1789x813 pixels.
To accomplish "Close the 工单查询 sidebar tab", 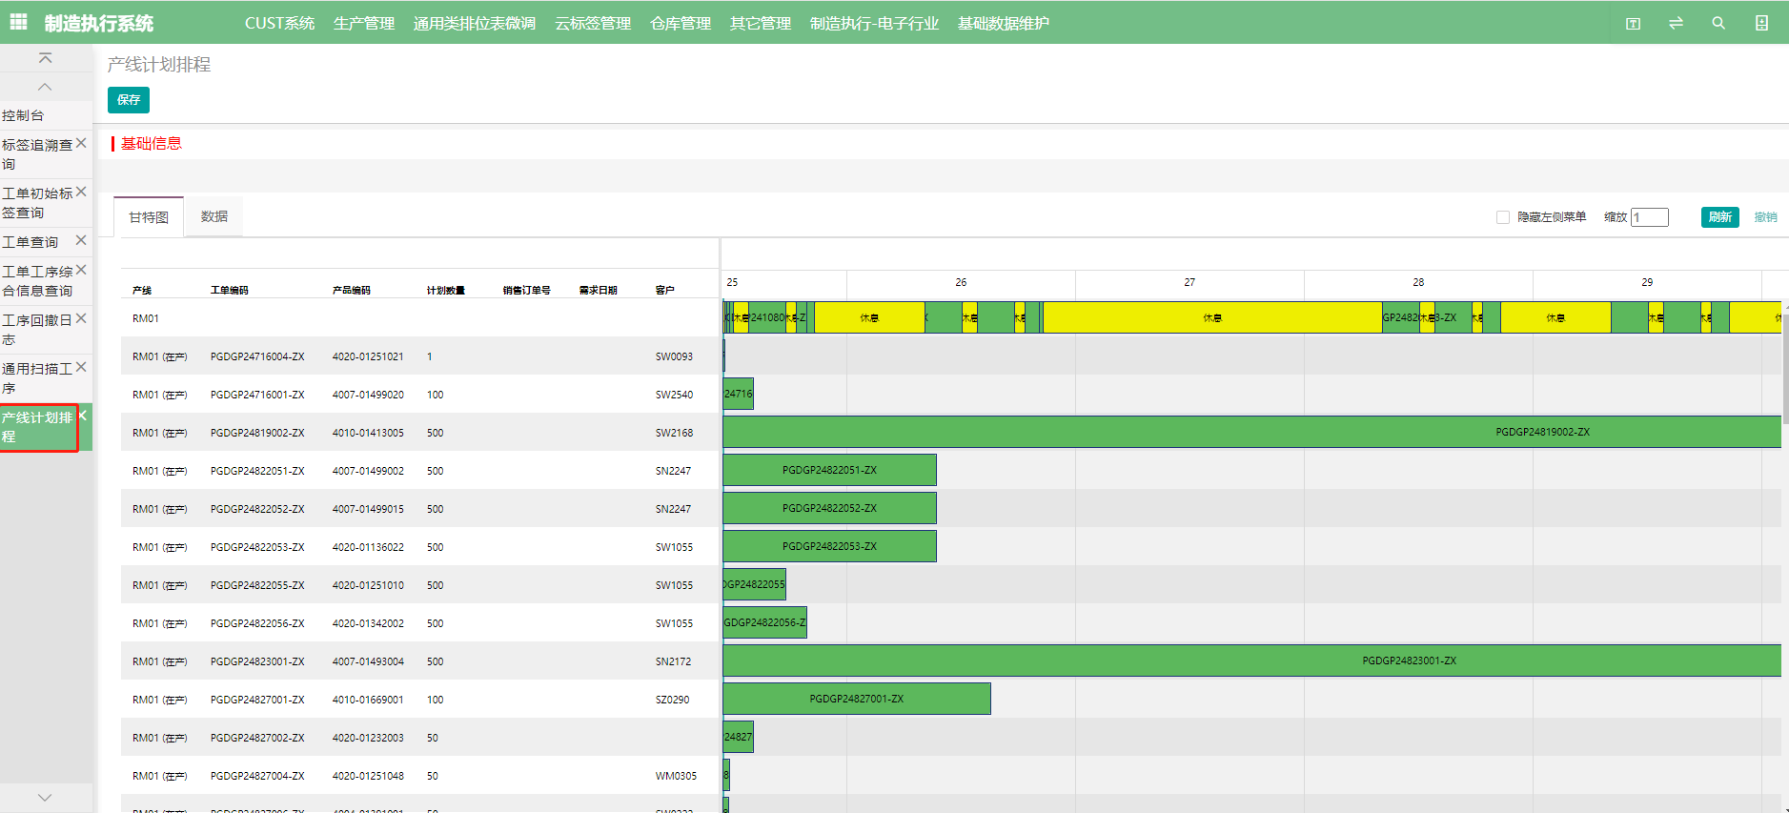I will click(81, 240).
